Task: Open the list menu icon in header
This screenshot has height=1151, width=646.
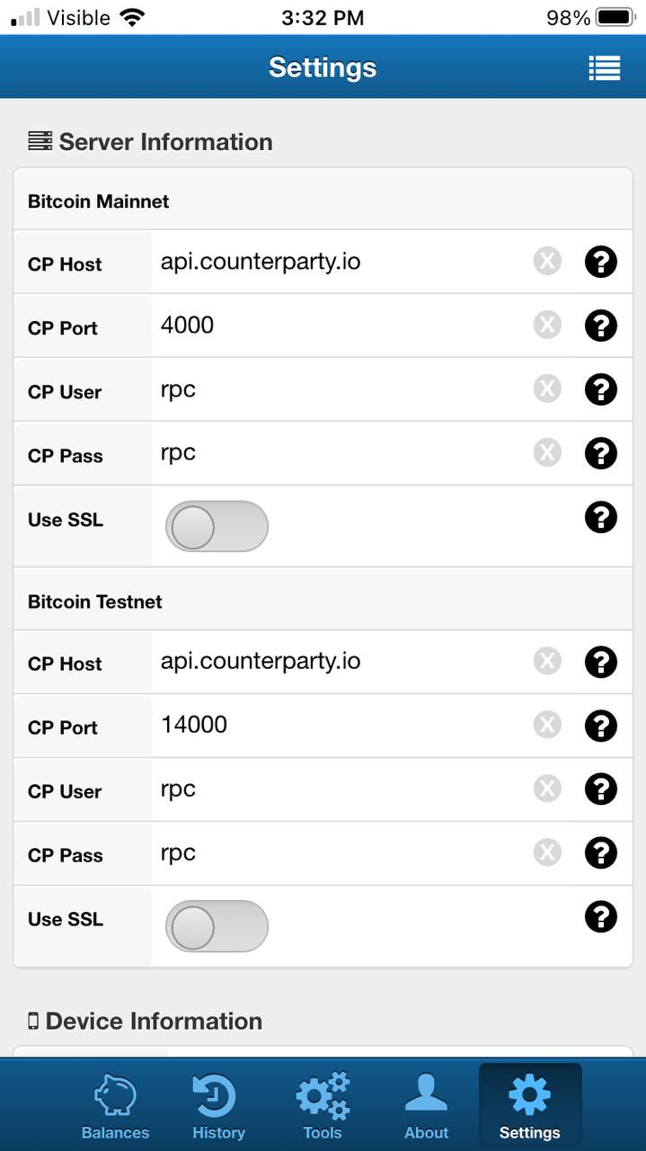Action: pos(604,68)
